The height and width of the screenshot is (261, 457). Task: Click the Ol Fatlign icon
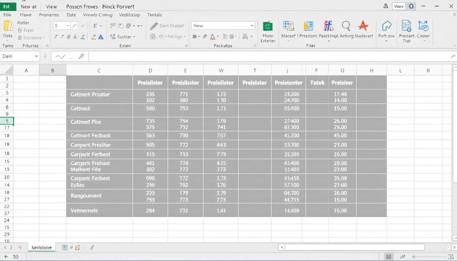coord(153,37)
